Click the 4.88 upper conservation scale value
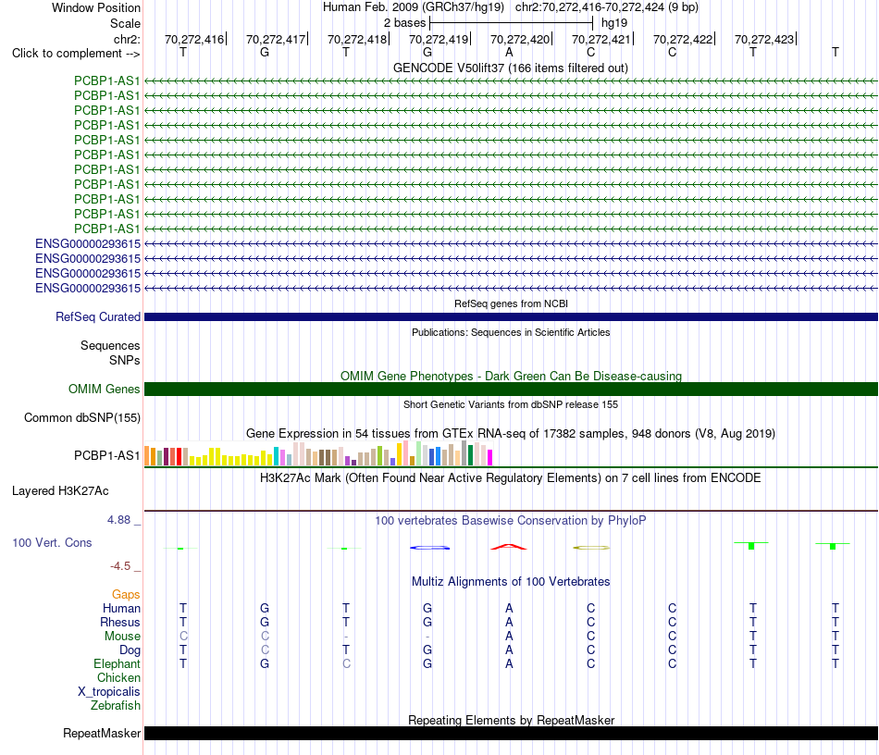879x755 pixels. 118,520
